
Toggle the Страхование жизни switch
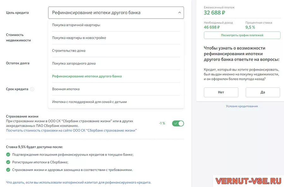[178, 123]
